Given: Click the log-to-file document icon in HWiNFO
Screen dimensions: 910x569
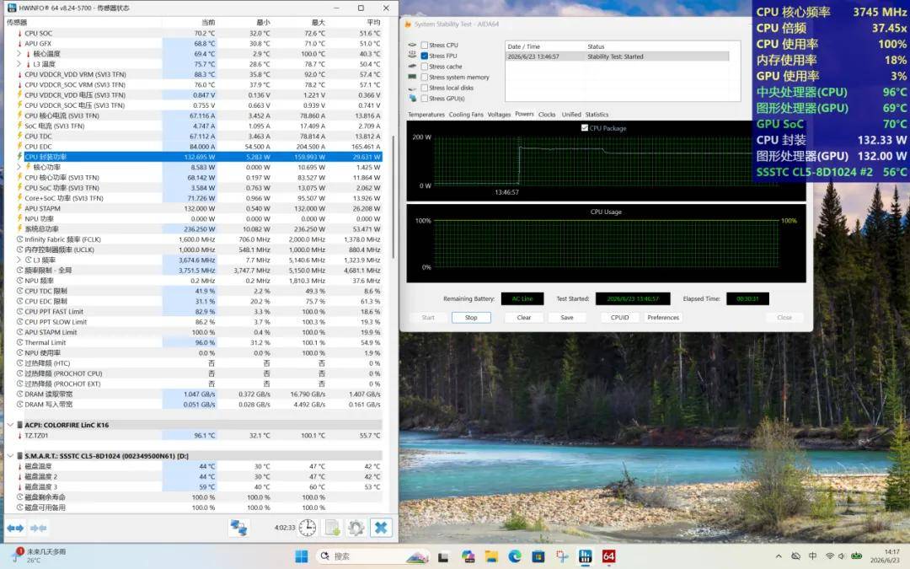Looking at the screenshot, I should (332, 527).
